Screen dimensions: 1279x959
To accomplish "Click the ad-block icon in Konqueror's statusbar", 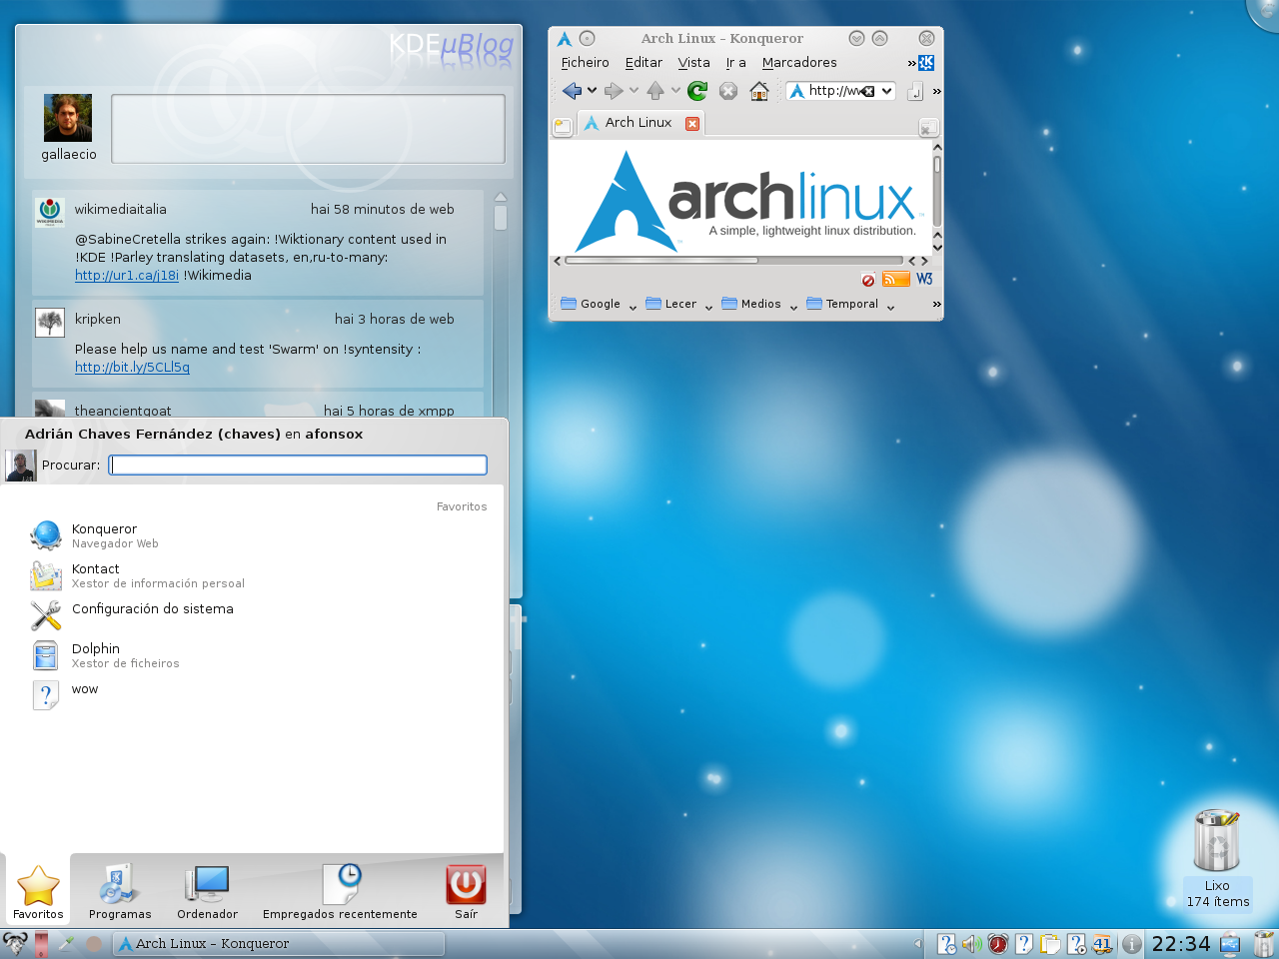I will click(x=867, y=279).
